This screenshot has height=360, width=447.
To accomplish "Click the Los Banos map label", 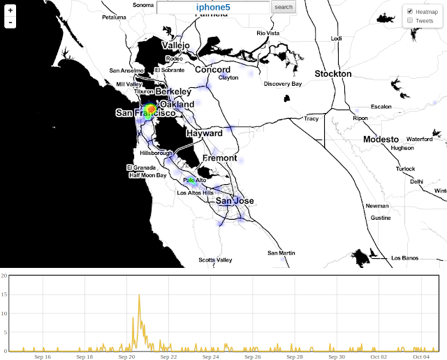I will 405,258.
